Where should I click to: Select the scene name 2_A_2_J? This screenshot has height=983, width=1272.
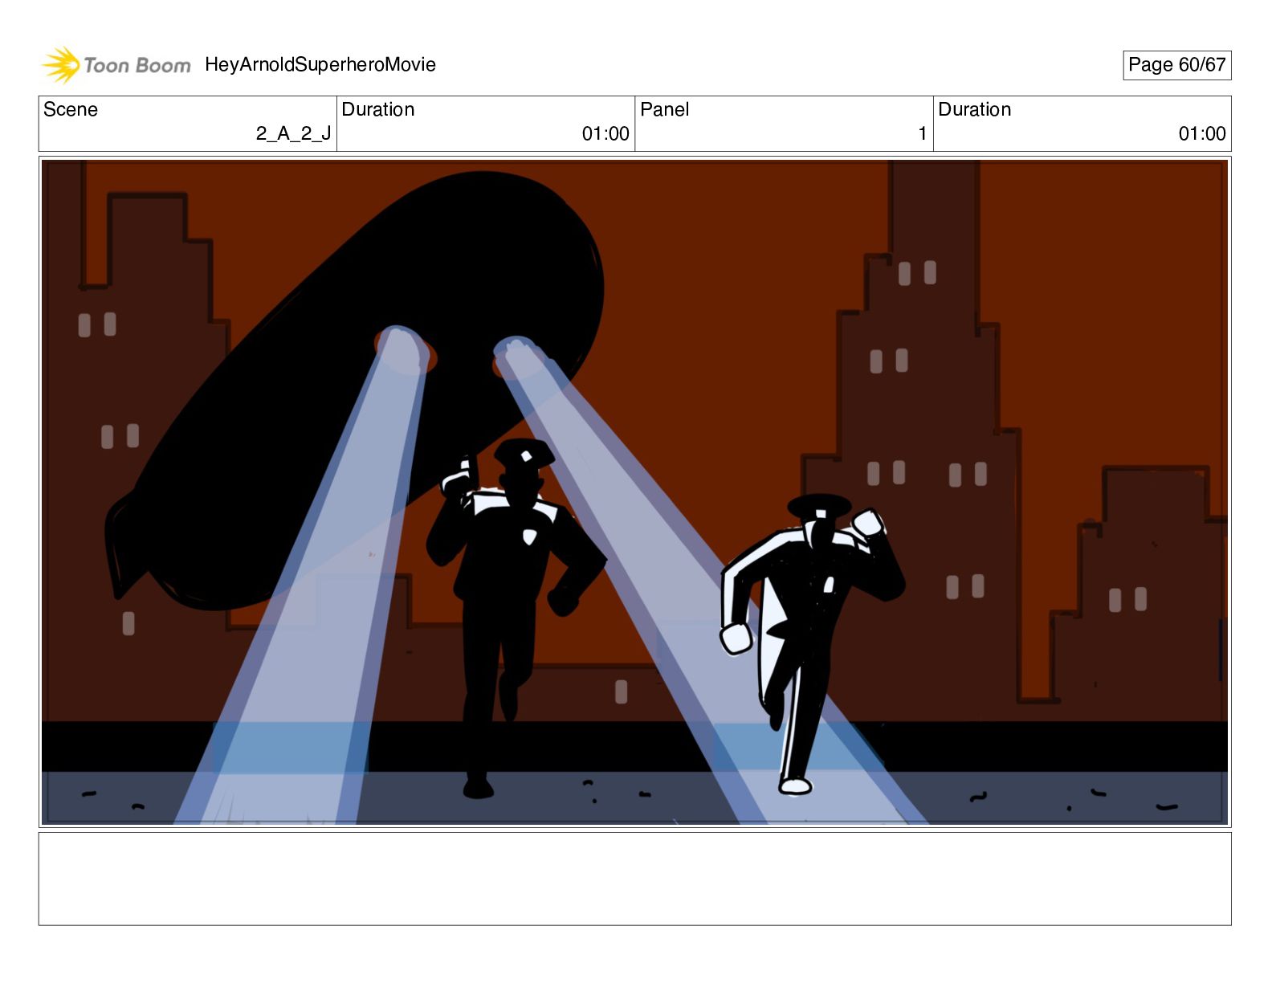pyautogui.click(x=293, y=133)
